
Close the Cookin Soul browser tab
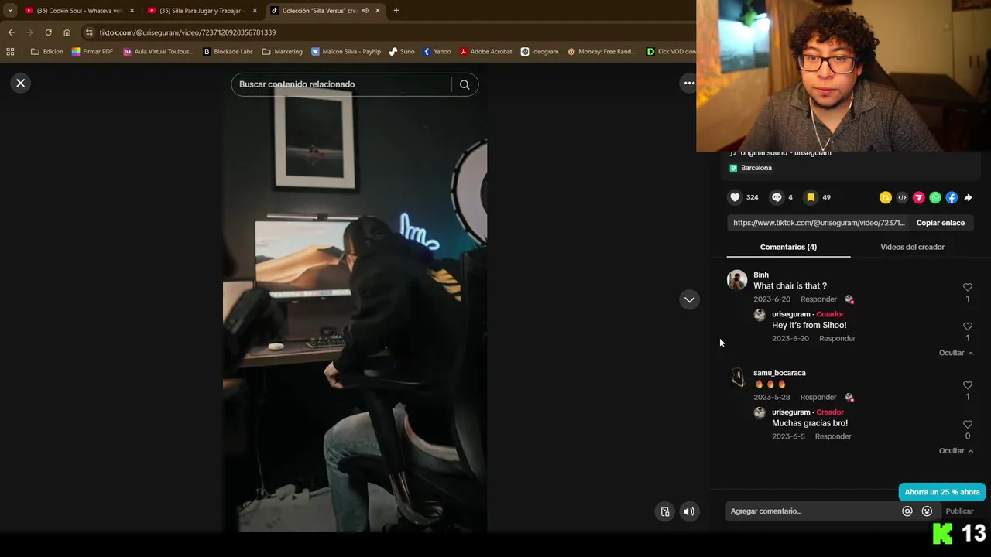pos(132,11)
